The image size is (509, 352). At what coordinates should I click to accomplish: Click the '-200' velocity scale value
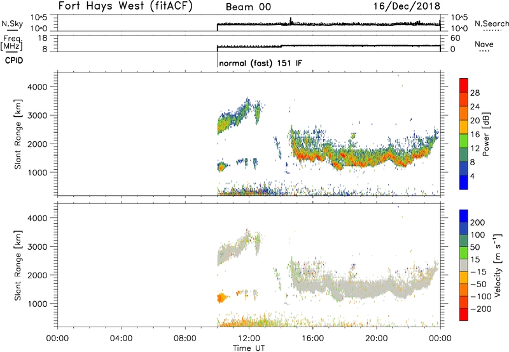tap(481, 309)
